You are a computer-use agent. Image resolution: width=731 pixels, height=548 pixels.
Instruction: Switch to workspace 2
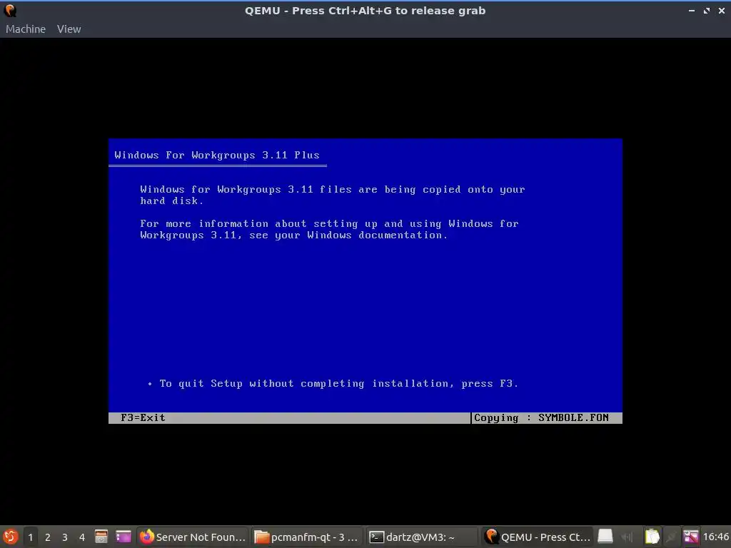pyautogui.click(x=48, y=537)
